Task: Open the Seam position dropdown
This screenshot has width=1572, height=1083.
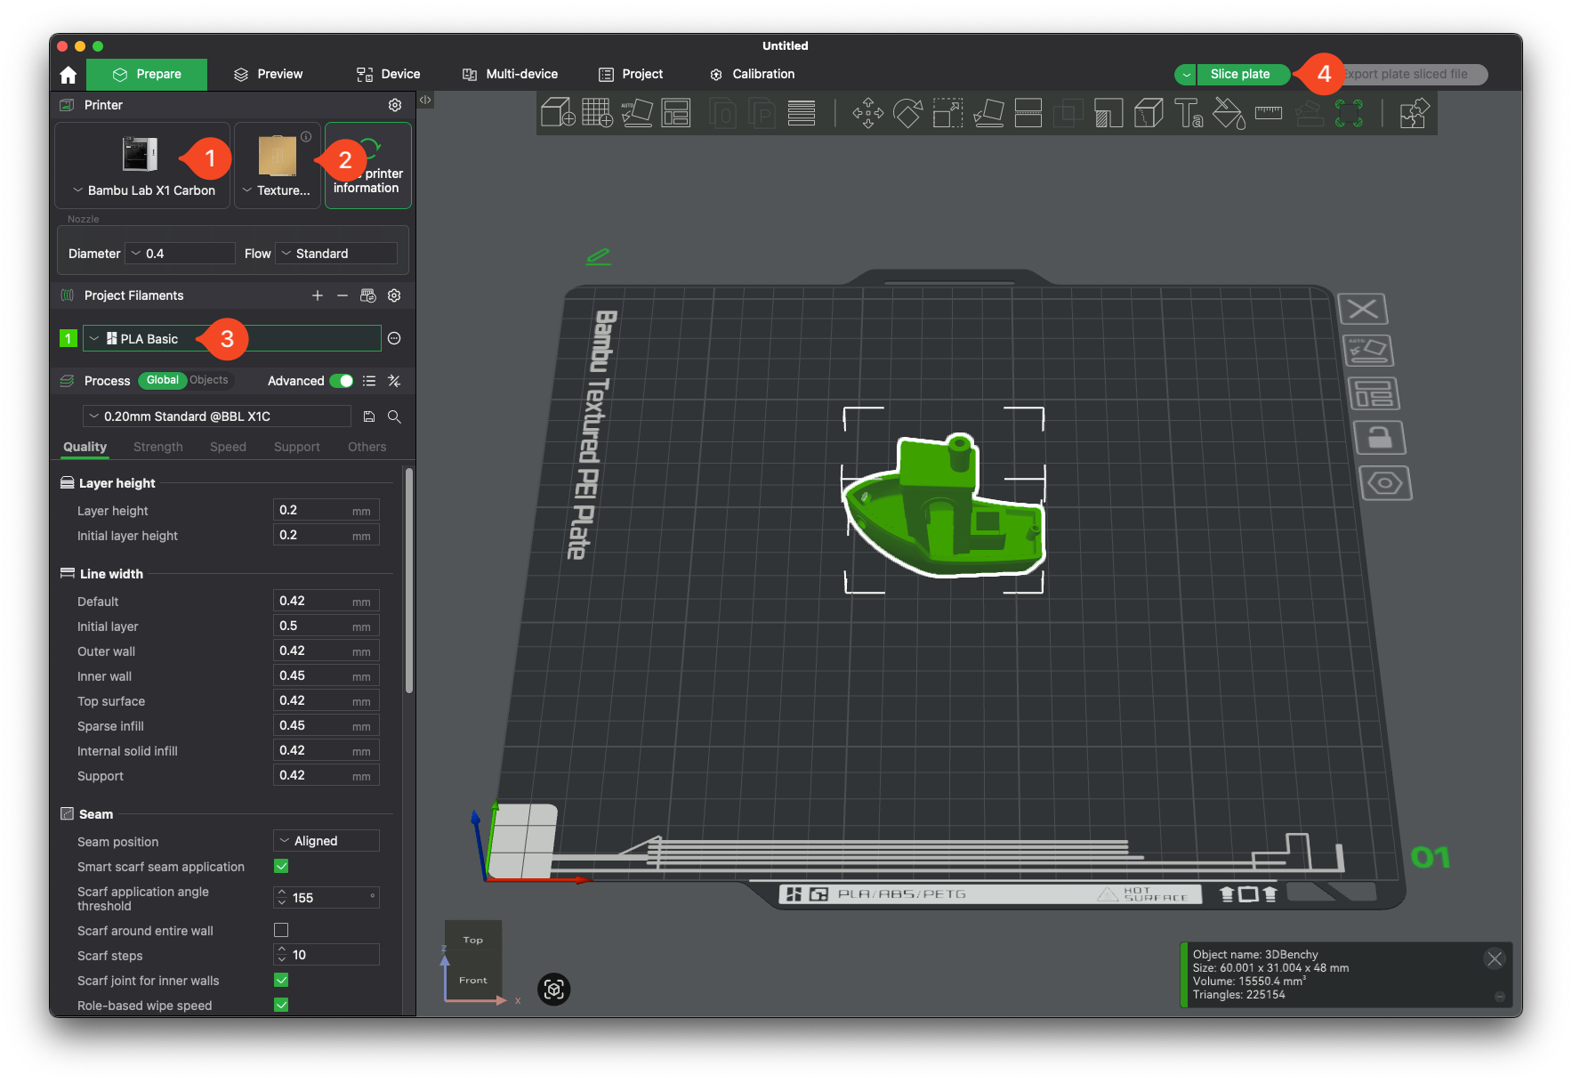Action: (326, 841)
